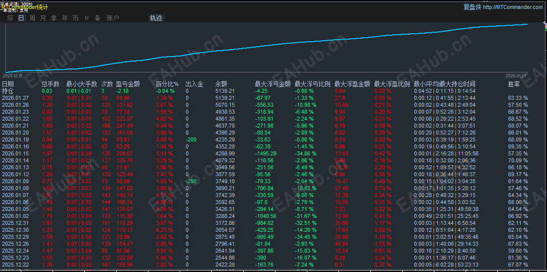The image size is (547, 272).
Task: Open the http://MTCommander.com link
Action: pos(512,7)
